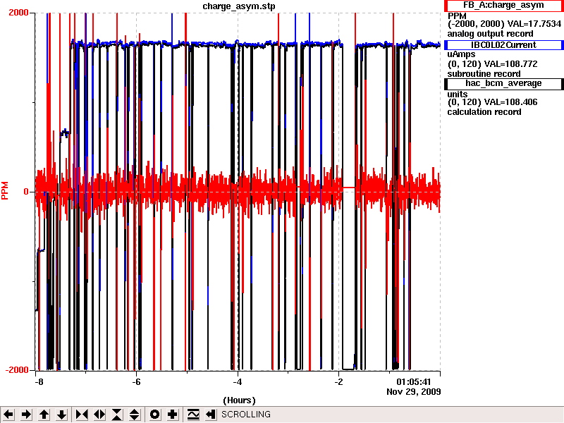This screenshot has height=423, width=564.
Task: Select the hac_bcm_average legend entry
Action: pos(503,83)
